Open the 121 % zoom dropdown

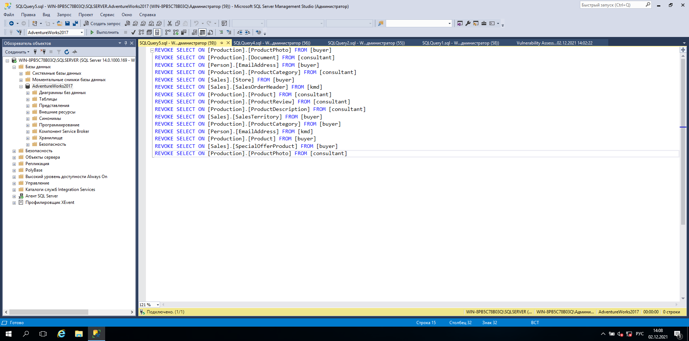pyautogui.click(x=158, y=305)
